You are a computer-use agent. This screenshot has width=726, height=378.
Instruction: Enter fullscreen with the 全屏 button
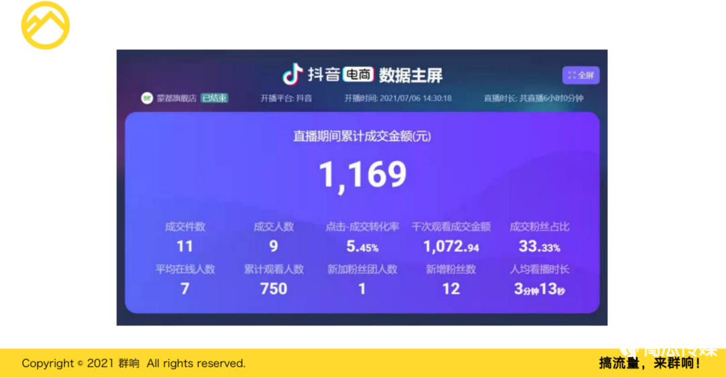pyautogui.click(x=581, y=75)
